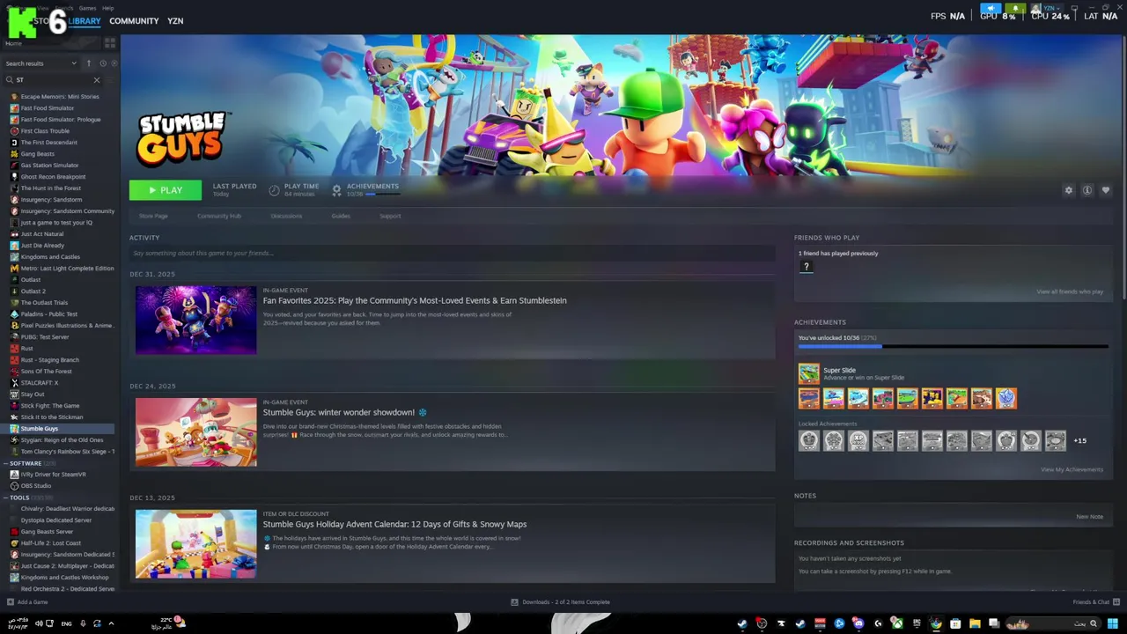Open Microsoft Store in taskbar
1127x634 pixels.
click(x=955, y=623)
